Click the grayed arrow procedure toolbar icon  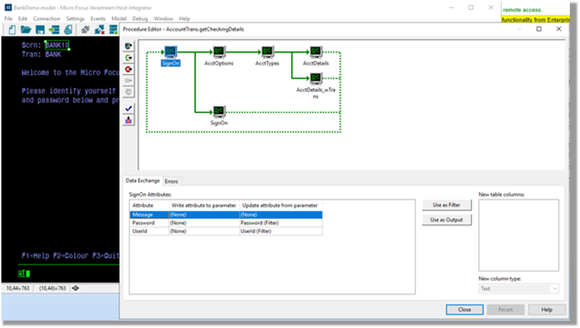128,80
